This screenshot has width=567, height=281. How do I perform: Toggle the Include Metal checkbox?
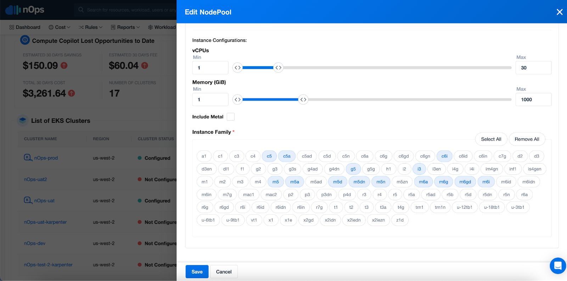231,117
